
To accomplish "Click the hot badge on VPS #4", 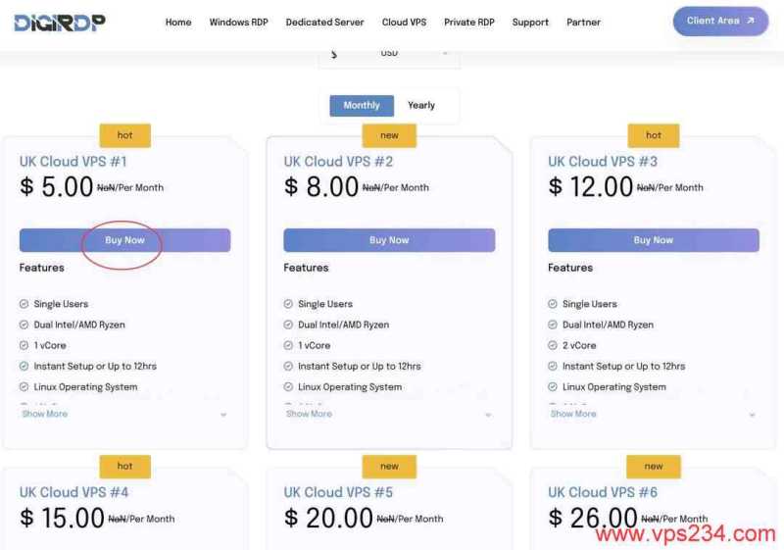I will [124, 466].
